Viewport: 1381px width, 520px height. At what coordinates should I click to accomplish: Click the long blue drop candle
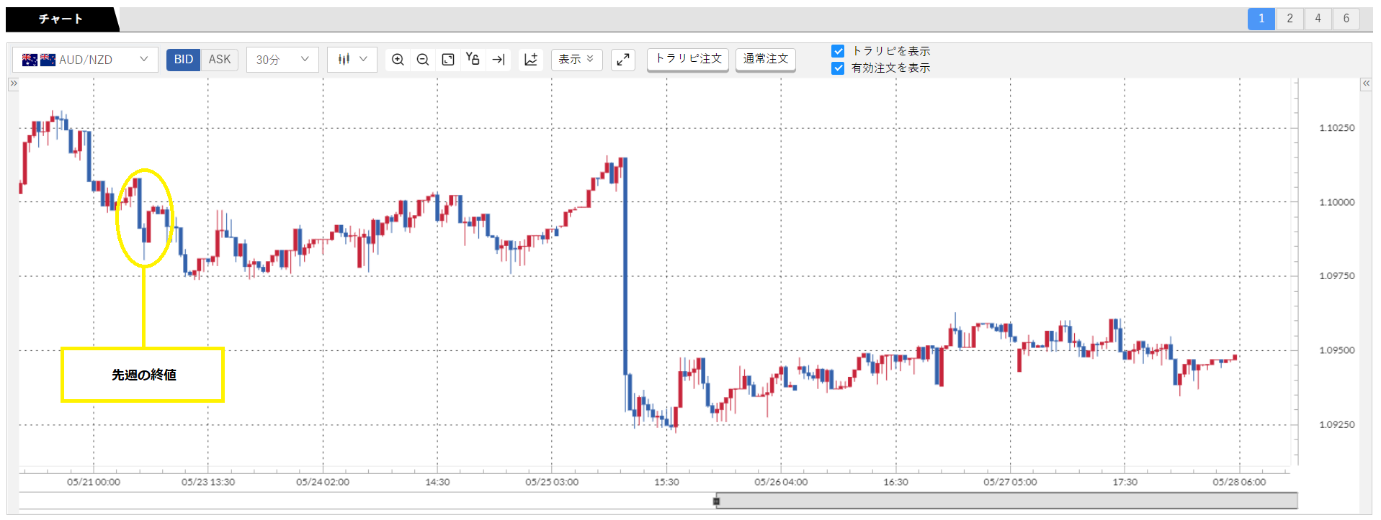pyautogui.click(x=625, y=266)
